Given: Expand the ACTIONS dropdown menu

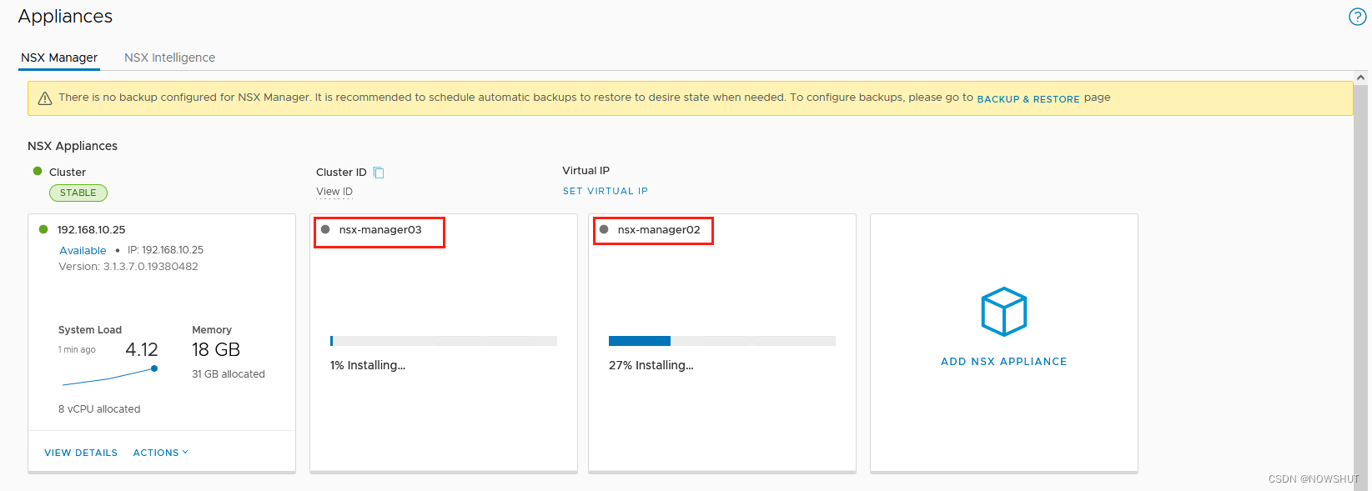Looking at the screenshot, I should pyautogui.click(x=160, y=453).
